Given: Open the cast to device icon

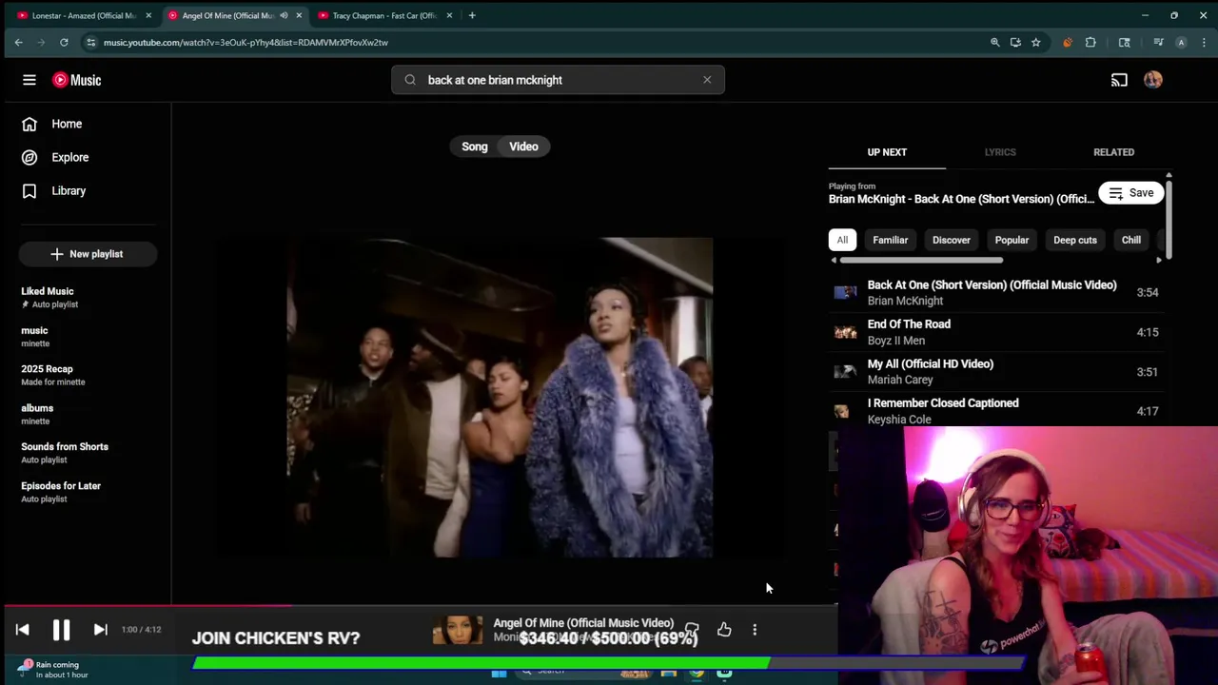Looking at the screenshot, I should (1119, 80).
